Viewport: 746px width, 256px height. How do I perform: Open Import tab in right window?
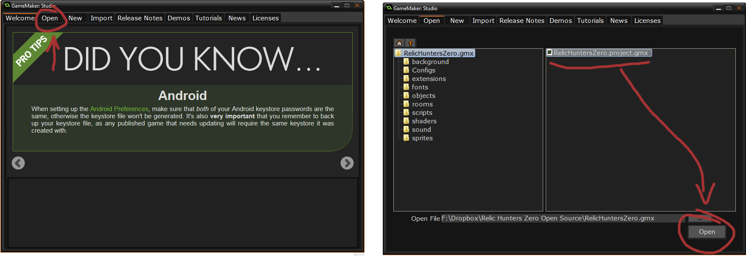(x=483, y=20)
